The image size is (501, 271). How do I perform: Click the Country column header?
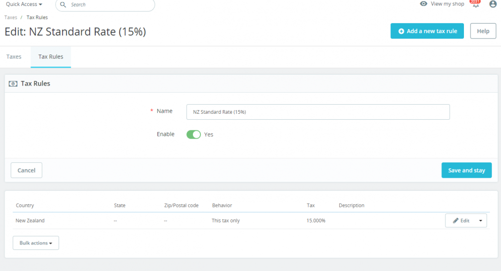click(25, 205)
